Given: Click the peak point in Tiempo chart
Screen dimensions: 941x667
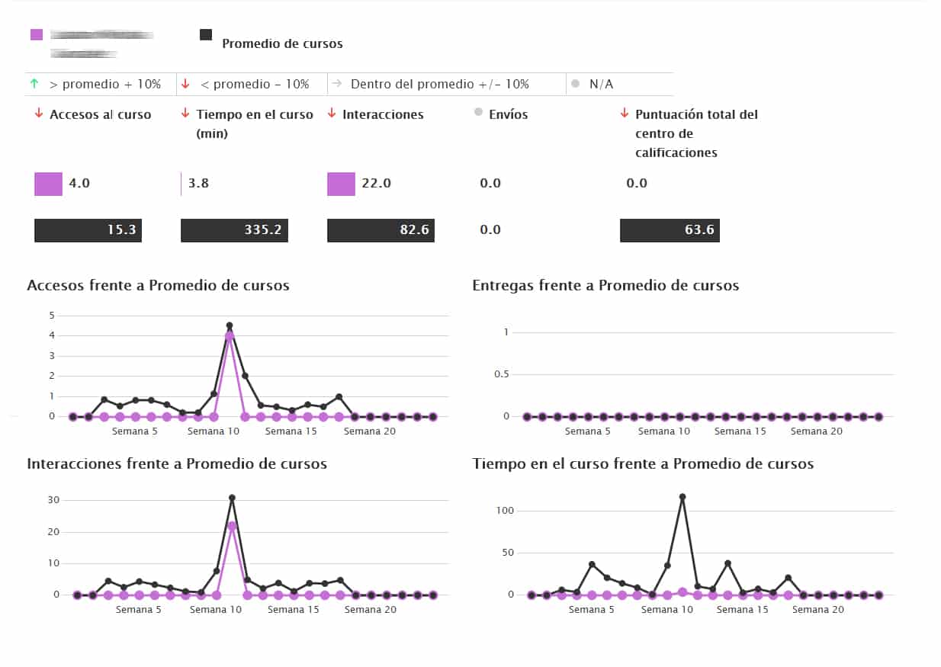Looking at the screenshot, I should 682,497.
